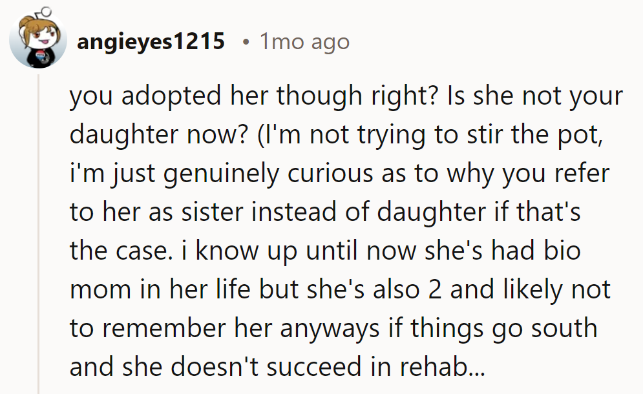Click the phrase "why you refer"
Image resolution: width=643 pixels, height=394 pixels.
tap(544, 174)
